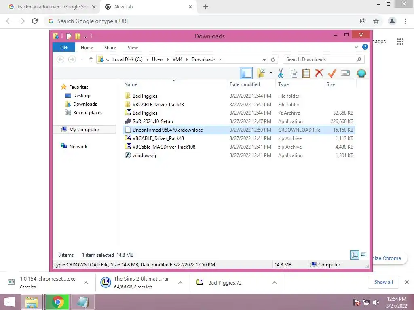The image size is (414, 310).
Task: Open the address bar history dropdown
Action: [264, 60]
